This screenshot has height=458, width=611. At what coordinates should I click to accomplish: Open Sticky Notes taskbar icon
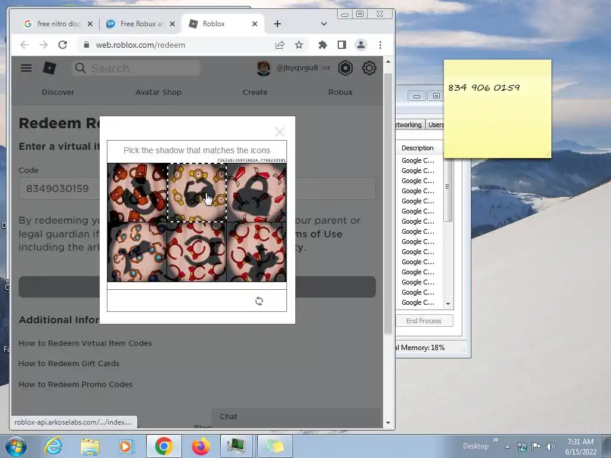[274, 446]
